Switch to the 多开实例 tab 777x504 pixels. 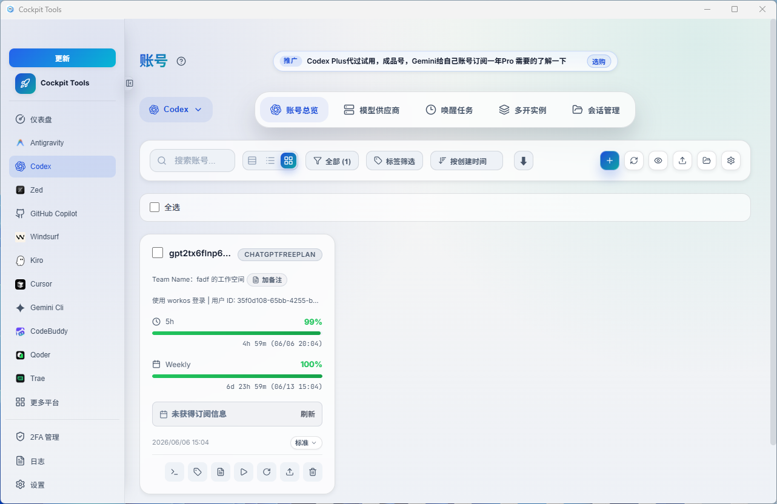tap(522, 110)
